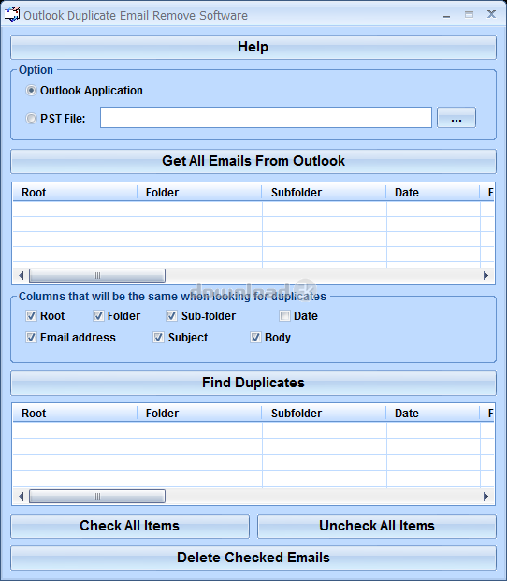507x581 pixels.
Task: Click right scroll arrow of duplicates list
Action: (x=485, y=496)
